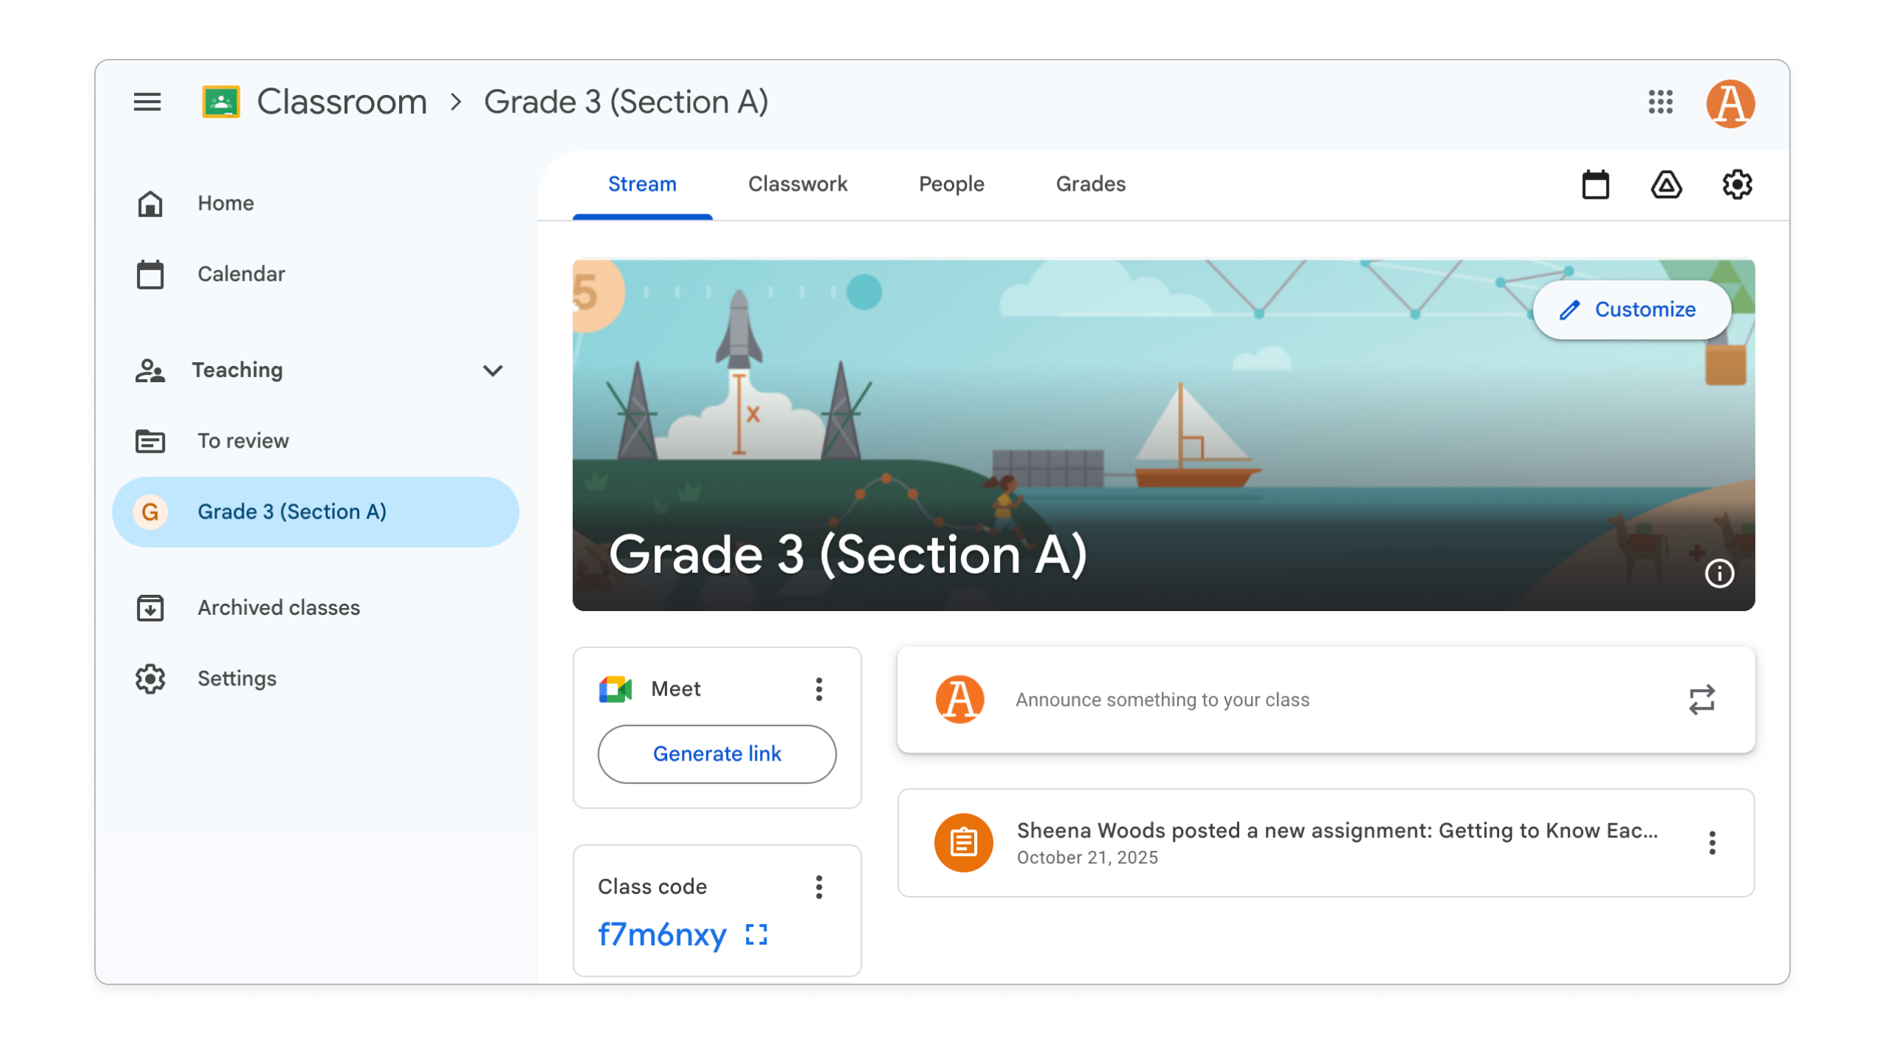Image resolution: width=1885 pixels, height=1044 pixels.
Task: Click the reuse post icon
Action: [1701, 699]
